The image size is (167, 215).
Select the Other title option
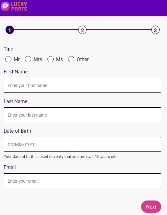click(x=71, y=59)
